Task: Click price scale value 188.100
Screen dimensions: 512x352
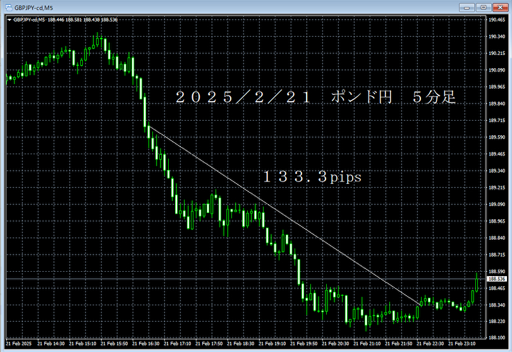Action: pyautogui.click(x=497, y=337)
